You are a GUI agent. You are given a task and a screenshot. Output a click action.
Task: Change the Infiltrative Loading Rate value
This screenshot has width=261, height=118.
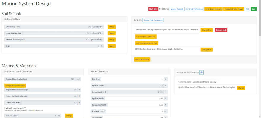112,40
